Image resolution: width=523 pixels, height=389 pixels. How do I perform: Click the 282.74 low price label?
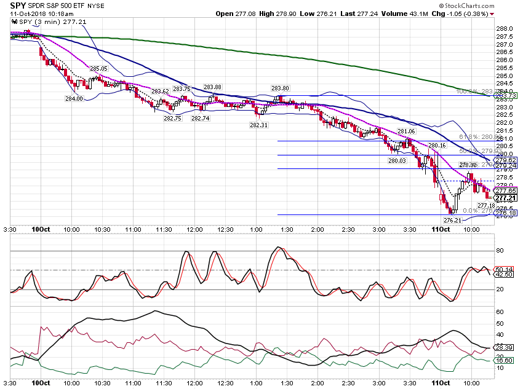(201, 118)
